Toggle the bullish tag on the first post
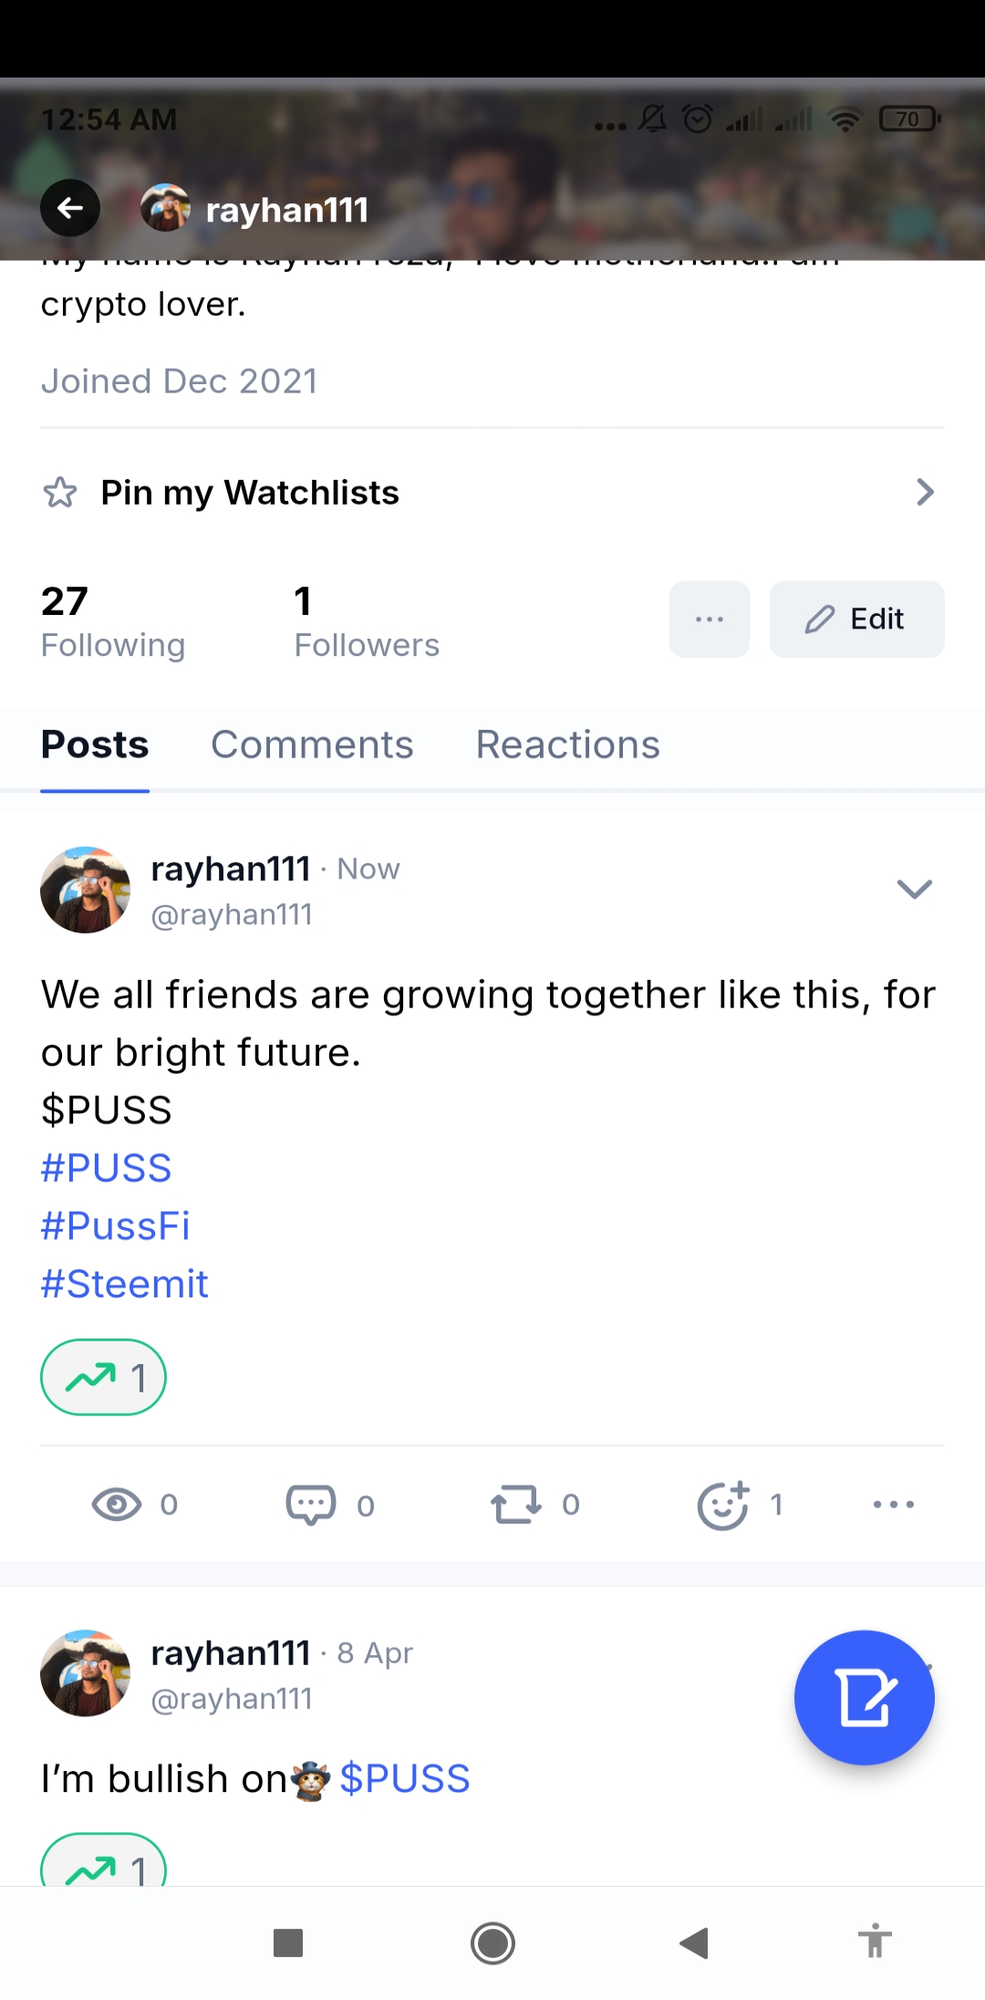The height and width of the screenshot is (2000, 985). [103, 1377]
